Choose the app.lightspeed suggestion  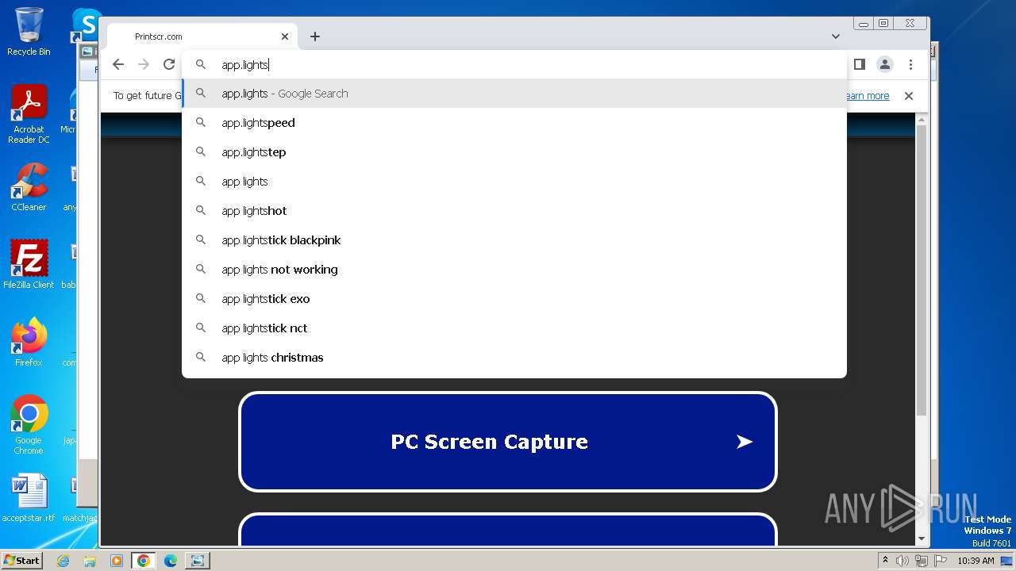(514, 123)
